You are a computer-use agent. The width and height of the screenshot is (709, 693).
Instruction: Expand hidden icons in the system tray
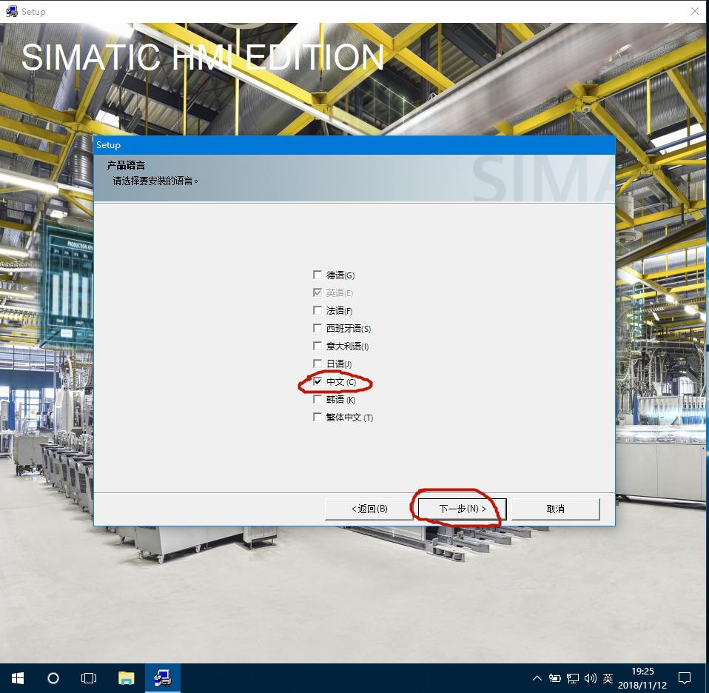point(537,677)
